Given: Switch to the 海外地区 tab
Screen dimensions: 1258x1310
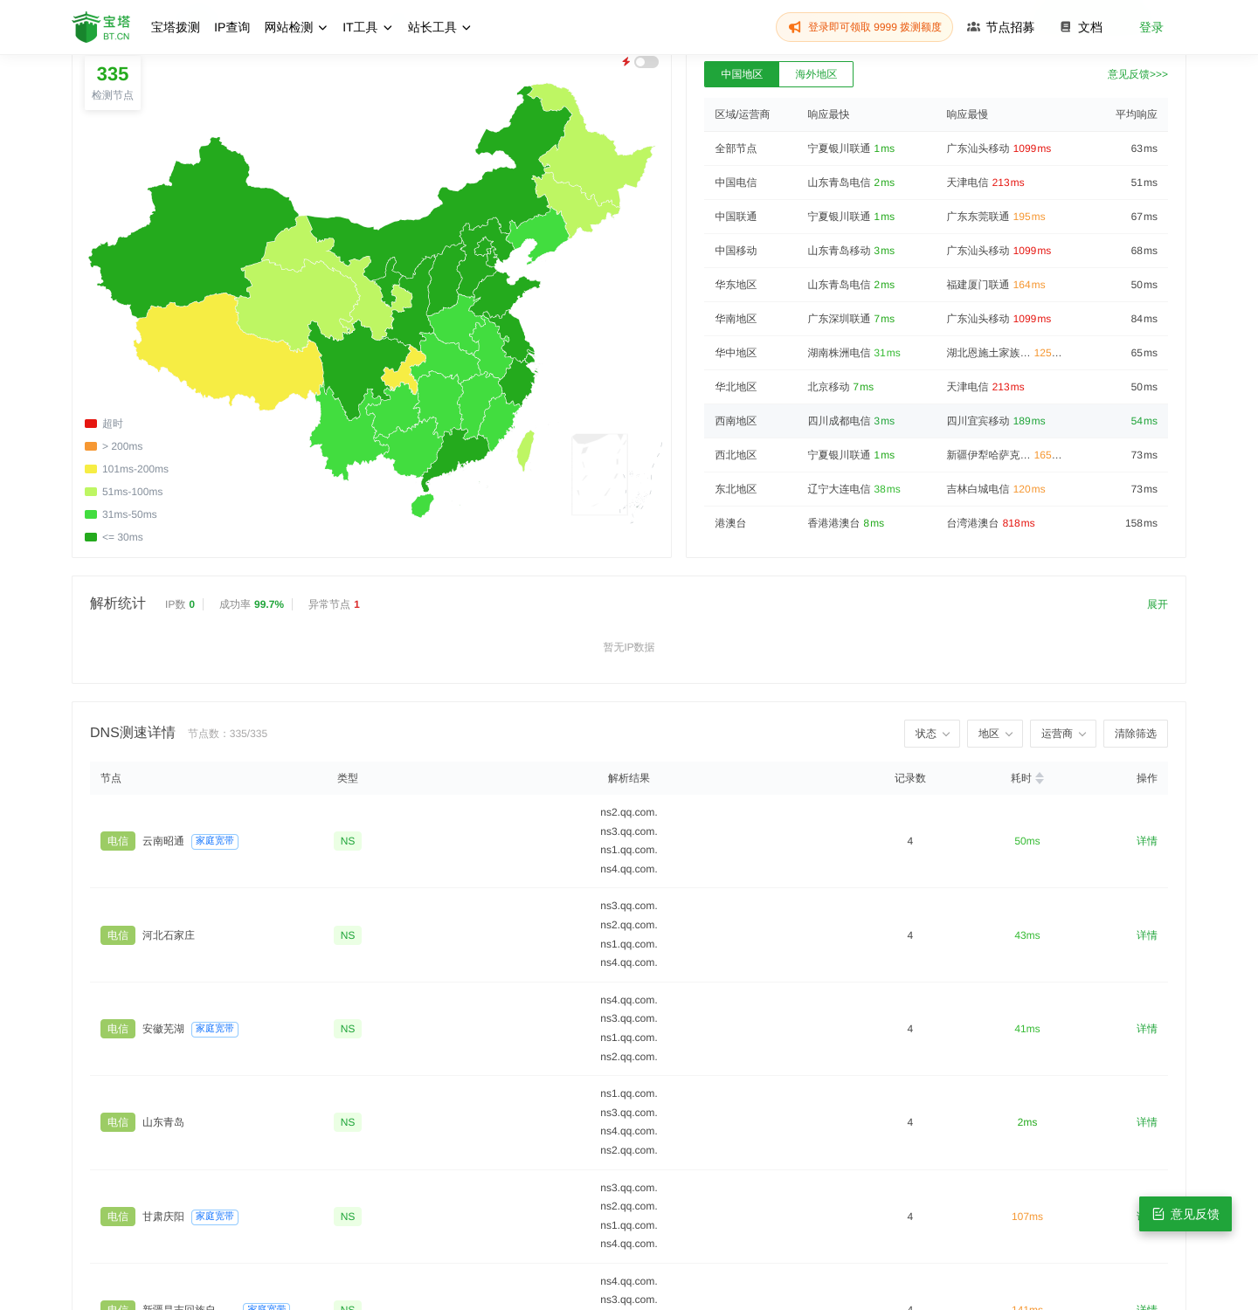Looking at the screenshot, I should 816,74.
